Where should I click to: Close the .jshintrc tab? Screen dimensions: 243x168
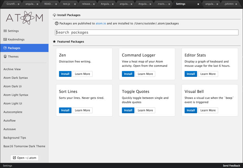[236, 4]
